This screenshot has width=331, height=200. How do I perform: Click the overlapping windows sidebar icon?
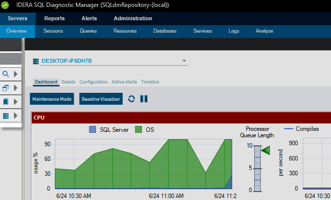coord(6,88)
